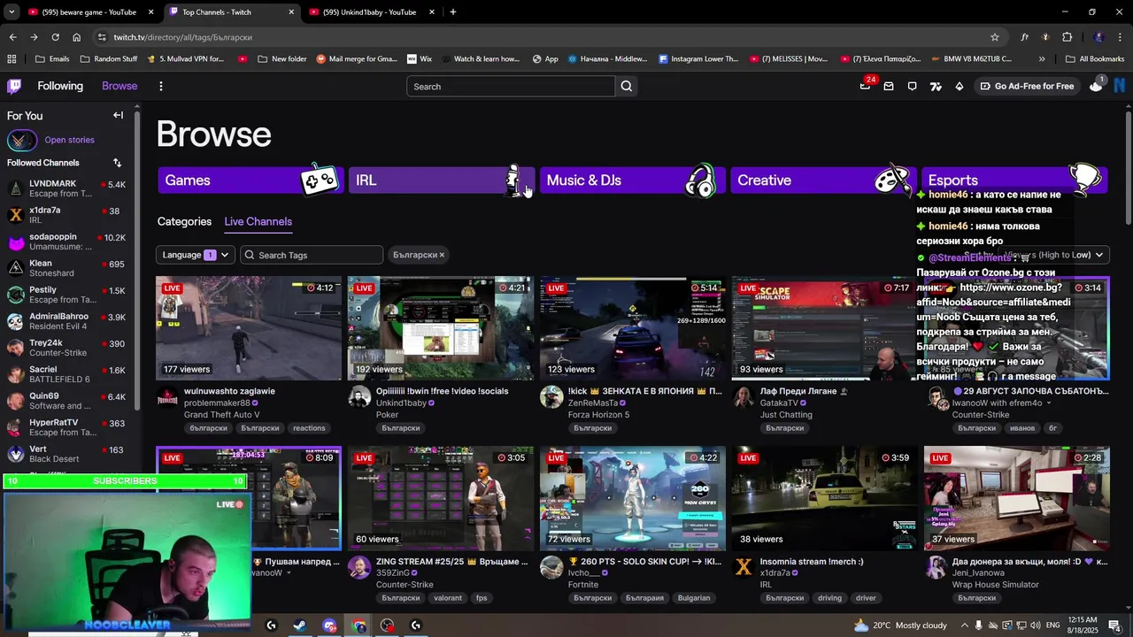Expand the Chrome tab search dropdown arrow
1133x637 pixels.
click(x=12, y=12)
